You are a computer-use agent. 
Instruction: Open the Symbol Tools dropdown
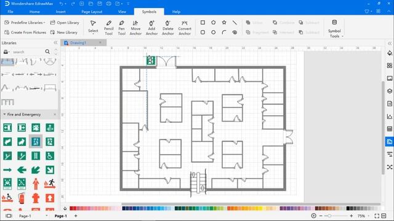point(334,29)
